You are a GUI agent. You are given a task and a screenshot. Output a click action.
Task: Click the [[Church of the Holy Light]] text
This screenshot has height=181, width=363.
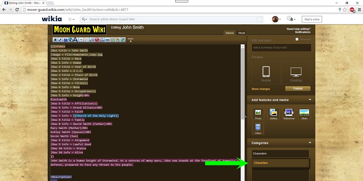tap(96, 116)
